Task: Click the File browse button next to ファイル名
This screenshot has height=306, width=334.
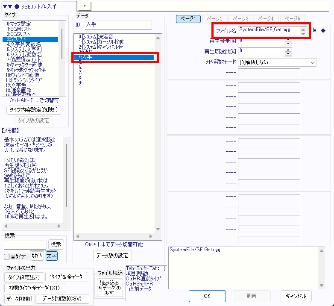Action: coord(314,30)
